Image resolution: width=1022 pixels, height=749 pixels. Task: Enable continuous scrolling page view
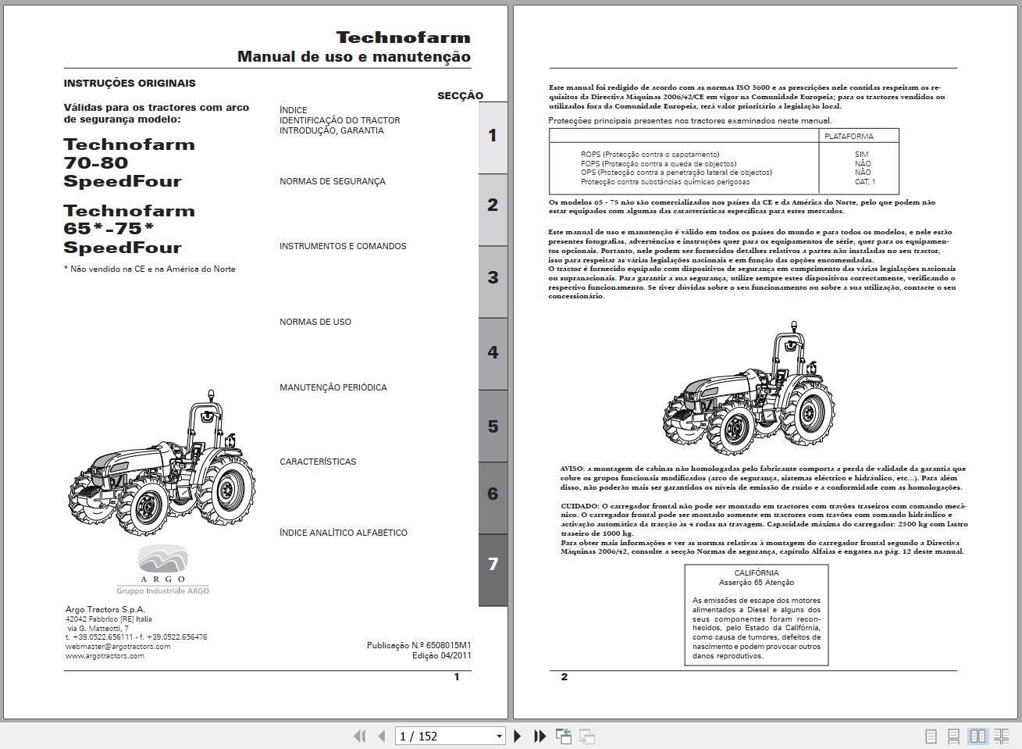[x=953, y=736]
